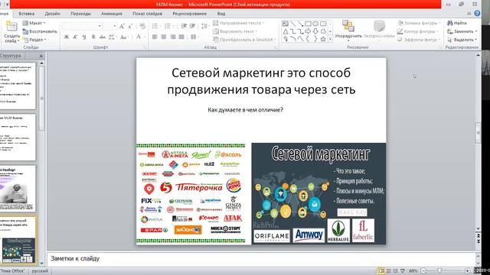Click the columns icon
490x275 pixels.
[194, 37]
